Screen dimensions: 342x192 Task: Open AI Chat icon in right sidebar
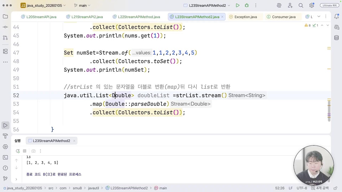(x=337, y=27)
